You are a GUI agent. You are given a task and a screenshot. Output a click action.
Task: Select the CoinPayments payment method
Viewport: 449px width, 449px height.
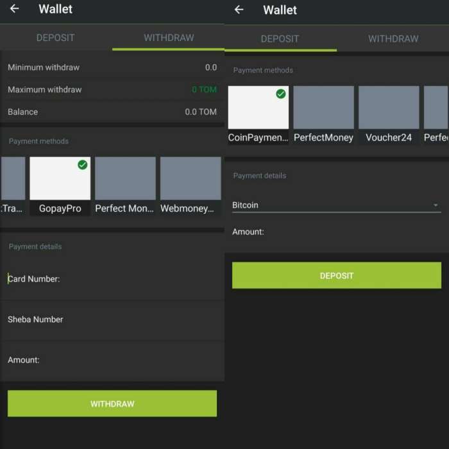click(x=258, y=115)
